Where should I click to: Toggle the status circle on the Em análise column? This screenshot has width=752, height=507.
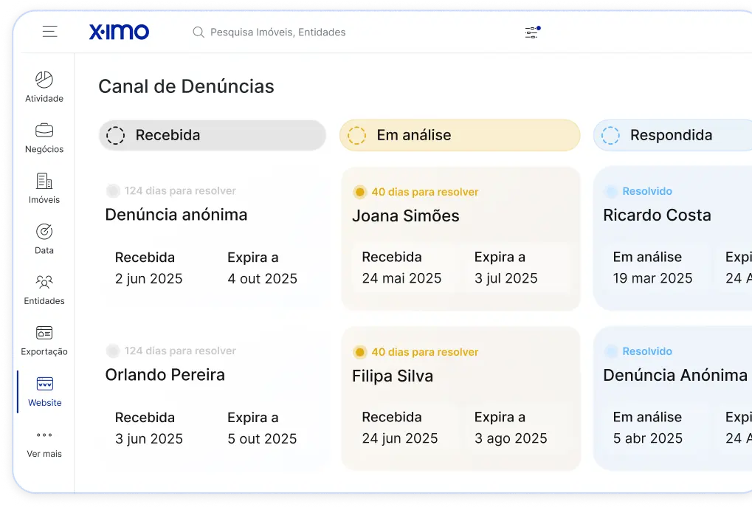coord(357,135)
